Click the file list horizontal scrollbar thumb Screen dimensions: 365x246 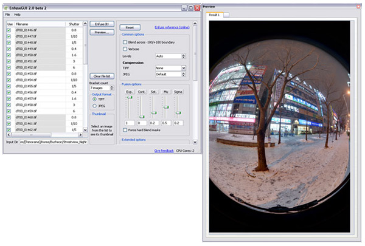click(31, 135)
